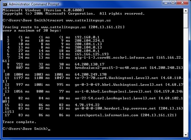Click the 1004 ms value in hop 10
Viewport: 191px width, 140px height.
[x=21, y=74]
